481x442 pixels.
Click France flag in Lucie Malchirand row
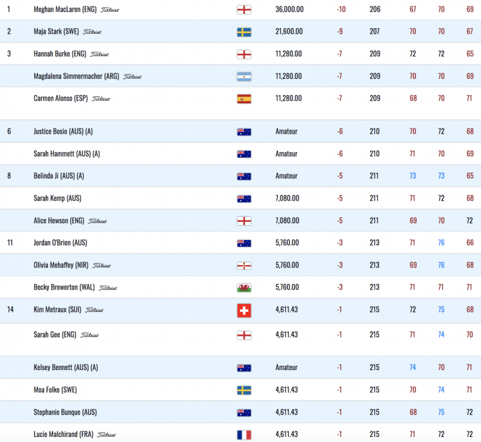244,434
